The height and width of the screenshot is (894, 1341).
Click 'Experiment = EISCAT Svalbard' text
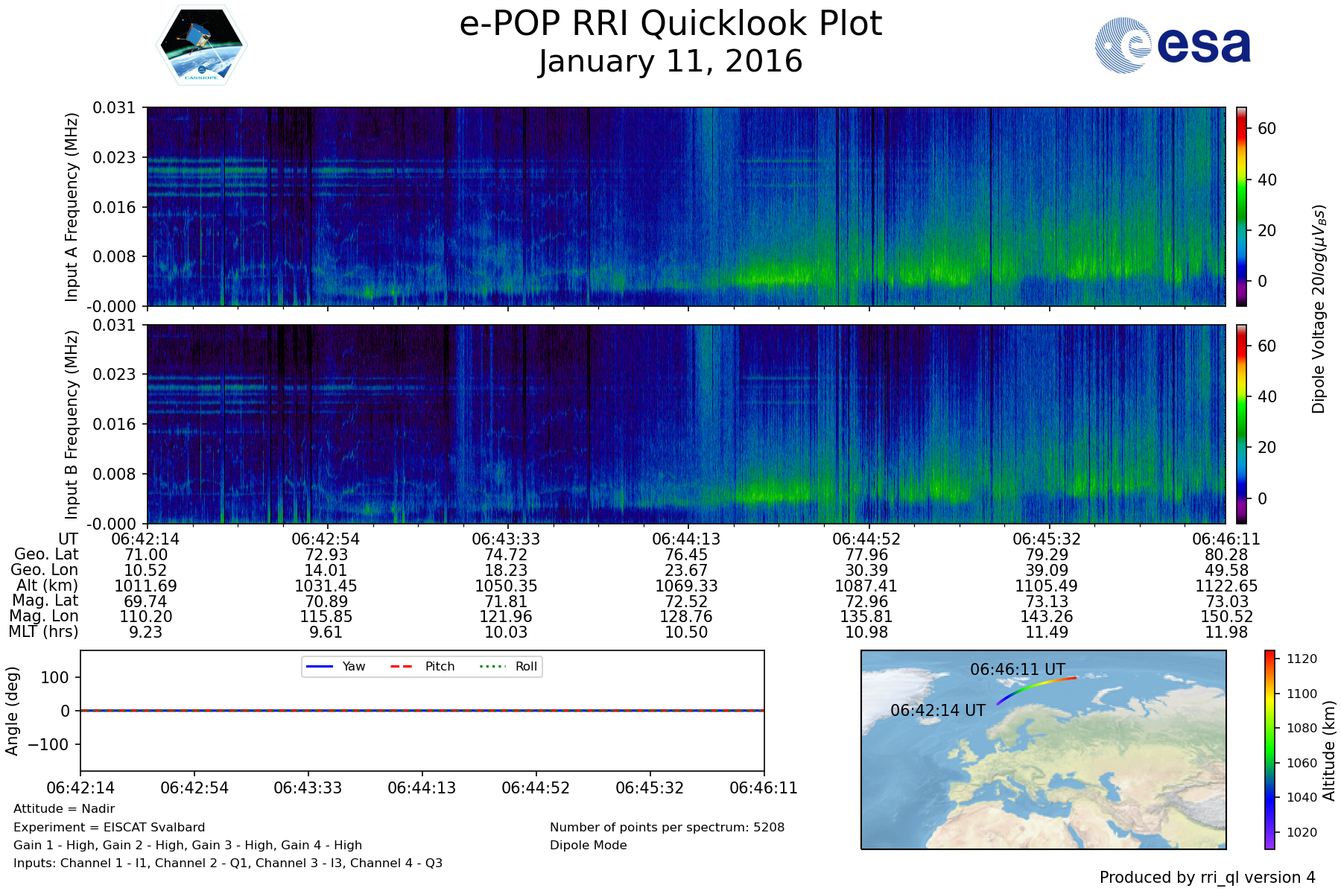tap(109, 827)
